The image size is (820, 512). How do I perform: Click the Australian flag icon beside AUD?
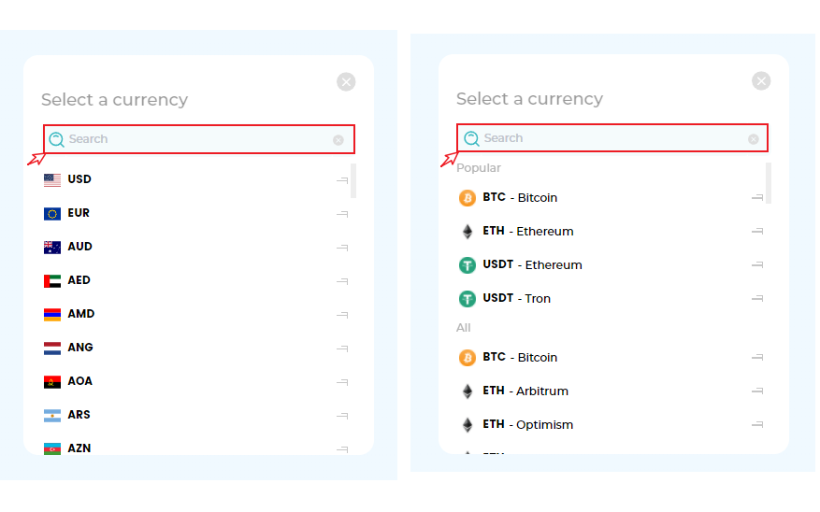pyautogui.click(x=52, y=247)
